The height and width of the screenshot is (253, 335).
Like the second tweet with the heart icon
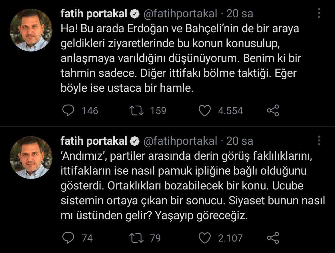(205, 238)
